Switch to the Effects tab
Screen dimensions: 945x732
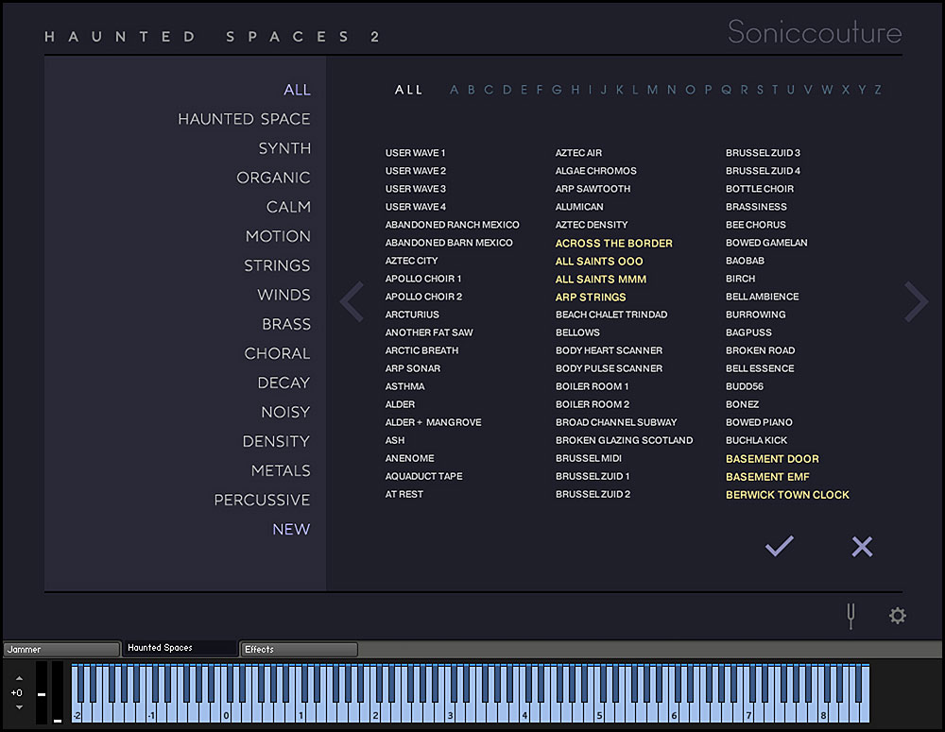[x=299, y=649]
